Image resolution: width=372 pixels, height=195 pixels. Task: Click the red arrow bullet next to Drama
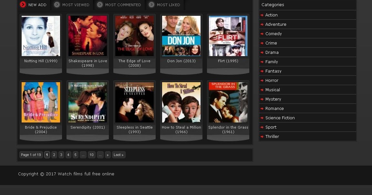[x=262, y=53]
